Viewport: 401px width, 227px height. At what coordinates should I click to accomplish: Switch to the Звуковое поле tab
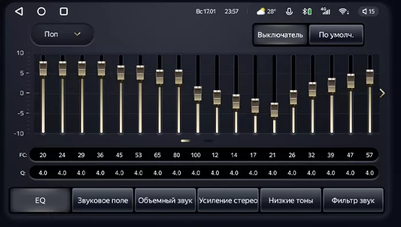(x=103, y=201)
